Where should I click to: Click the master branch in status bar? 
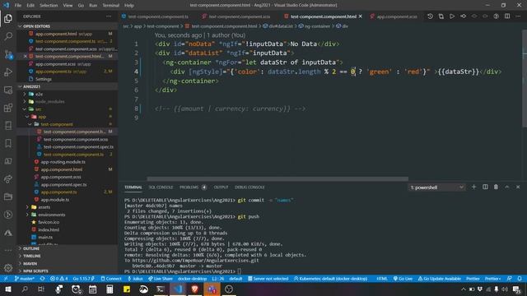(24, 279)
